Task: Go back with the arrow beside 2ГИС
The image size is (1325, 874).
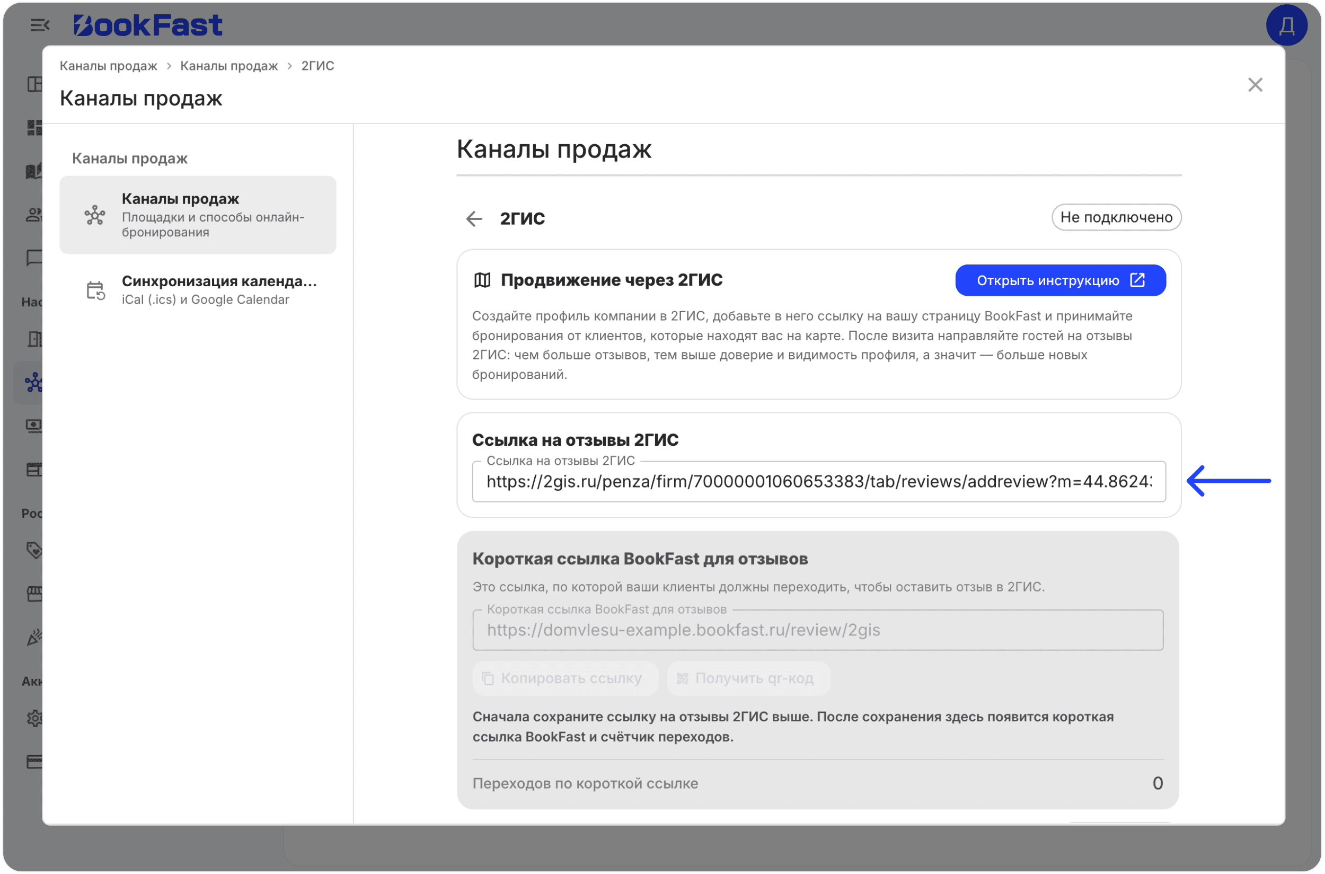Action: (x=474, y=218)
